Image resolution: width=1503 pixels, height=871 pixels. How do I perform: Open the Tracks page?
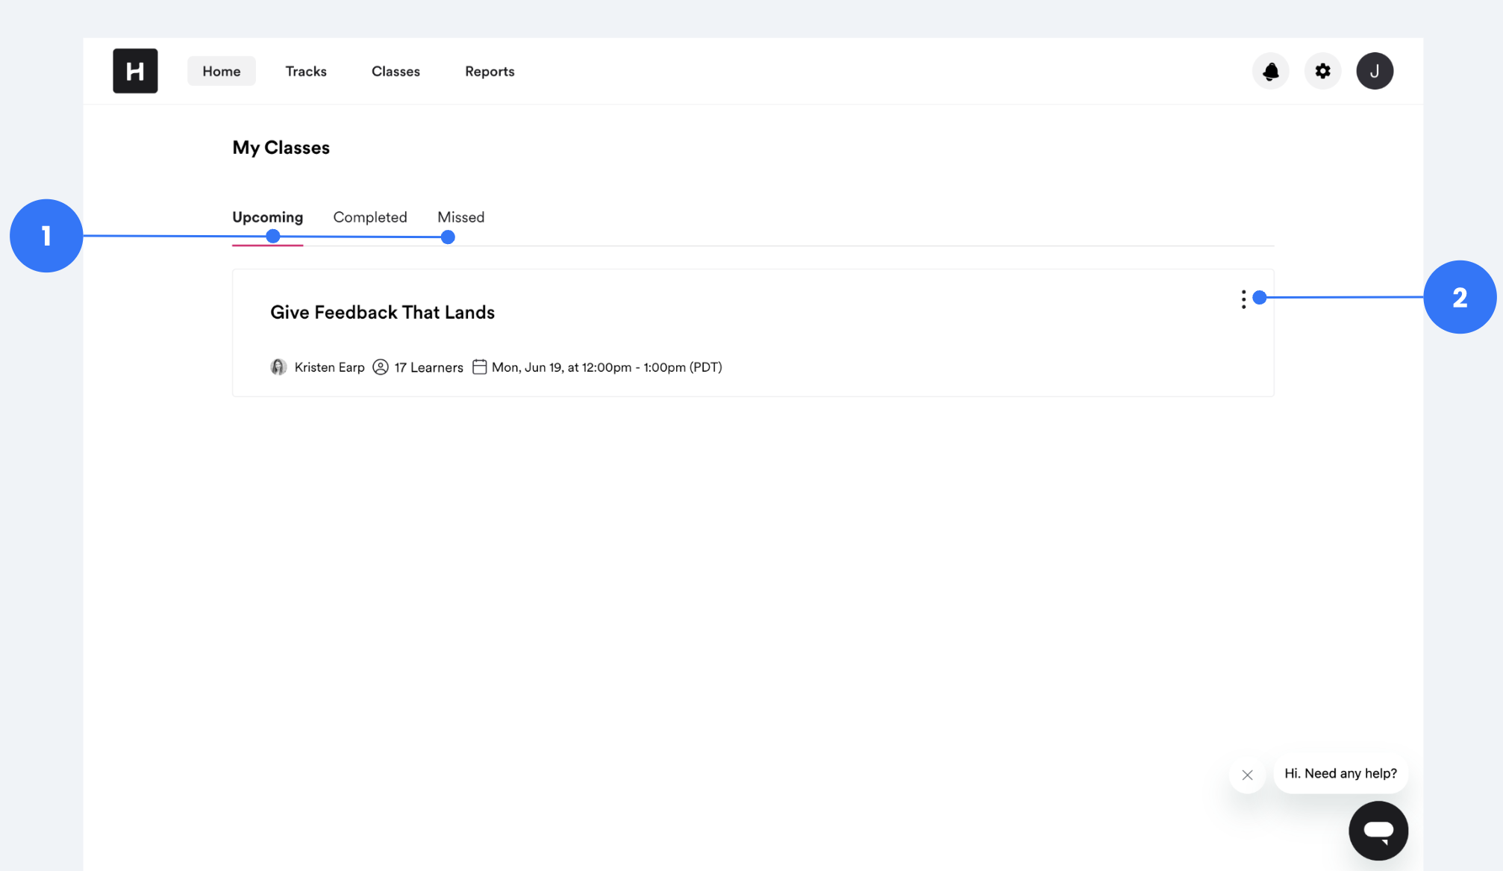point(306,71)
